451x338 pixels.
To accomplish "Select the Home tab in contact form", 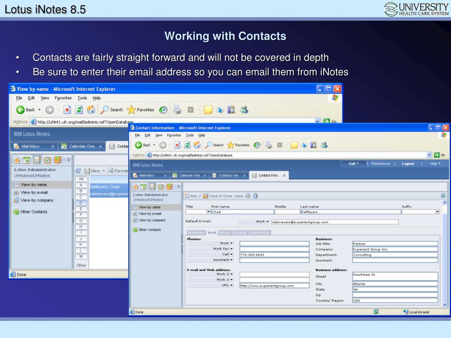I will 225,232.
